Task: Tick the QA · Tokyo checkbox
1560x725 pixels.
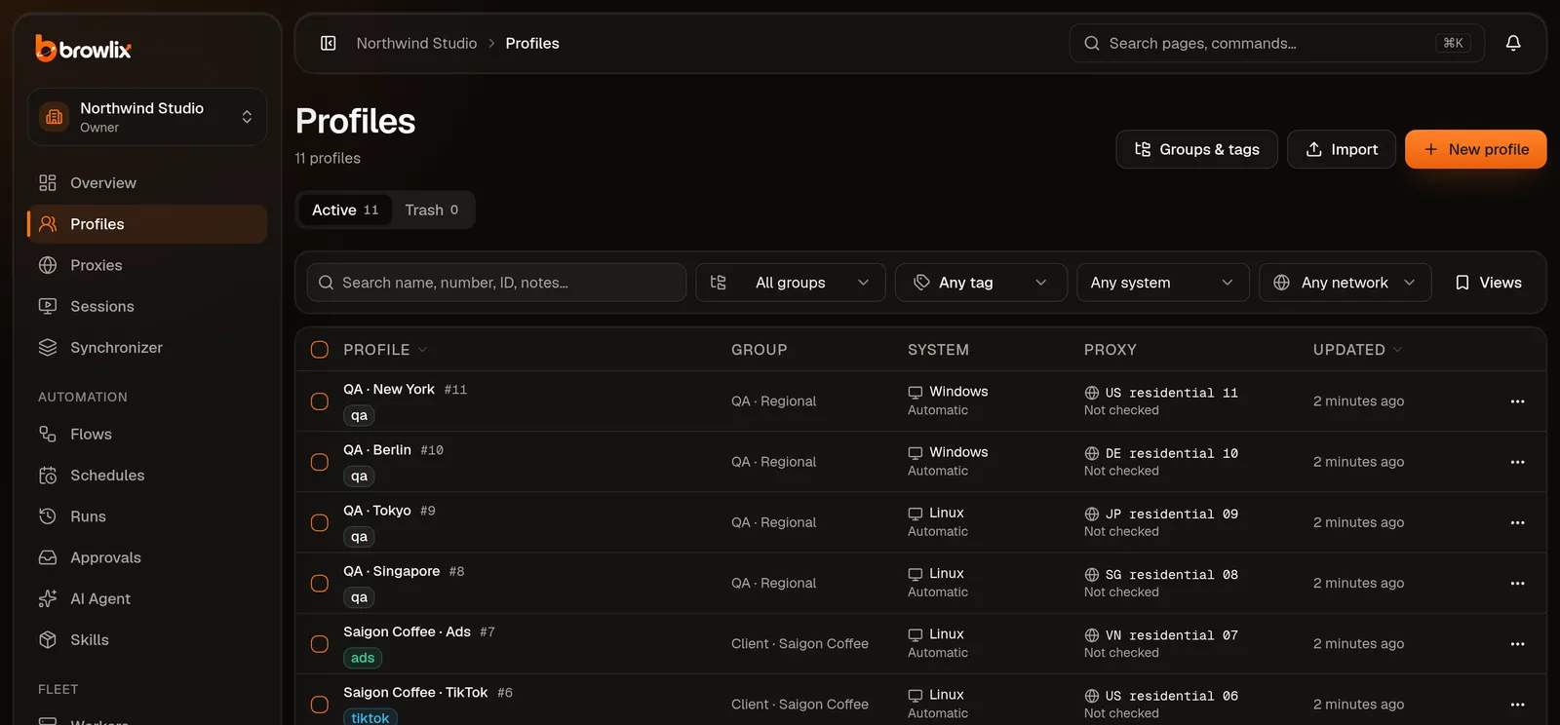Action: (320, 522)
